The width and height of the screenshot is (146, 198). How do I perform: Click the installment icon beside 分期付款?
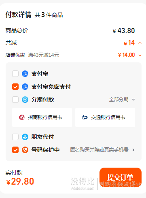pos(25,100)
